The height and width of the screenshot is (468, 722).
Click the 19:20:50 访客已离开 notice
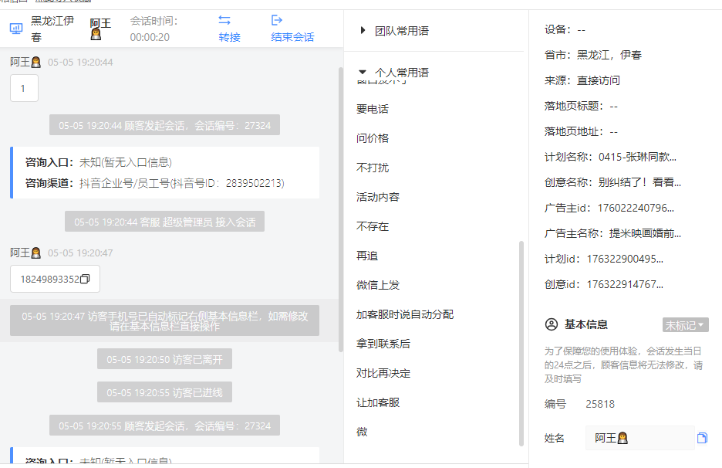(164, 359)
